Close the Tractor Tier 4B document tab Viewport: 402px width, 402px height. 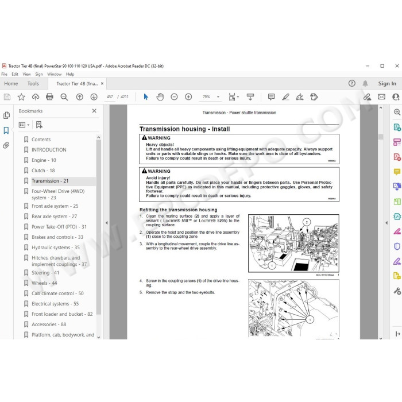[x=102, y=84]
